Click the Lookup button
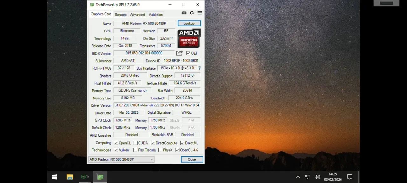Viewport: 407px width, 183px height. tap(189, 24)
